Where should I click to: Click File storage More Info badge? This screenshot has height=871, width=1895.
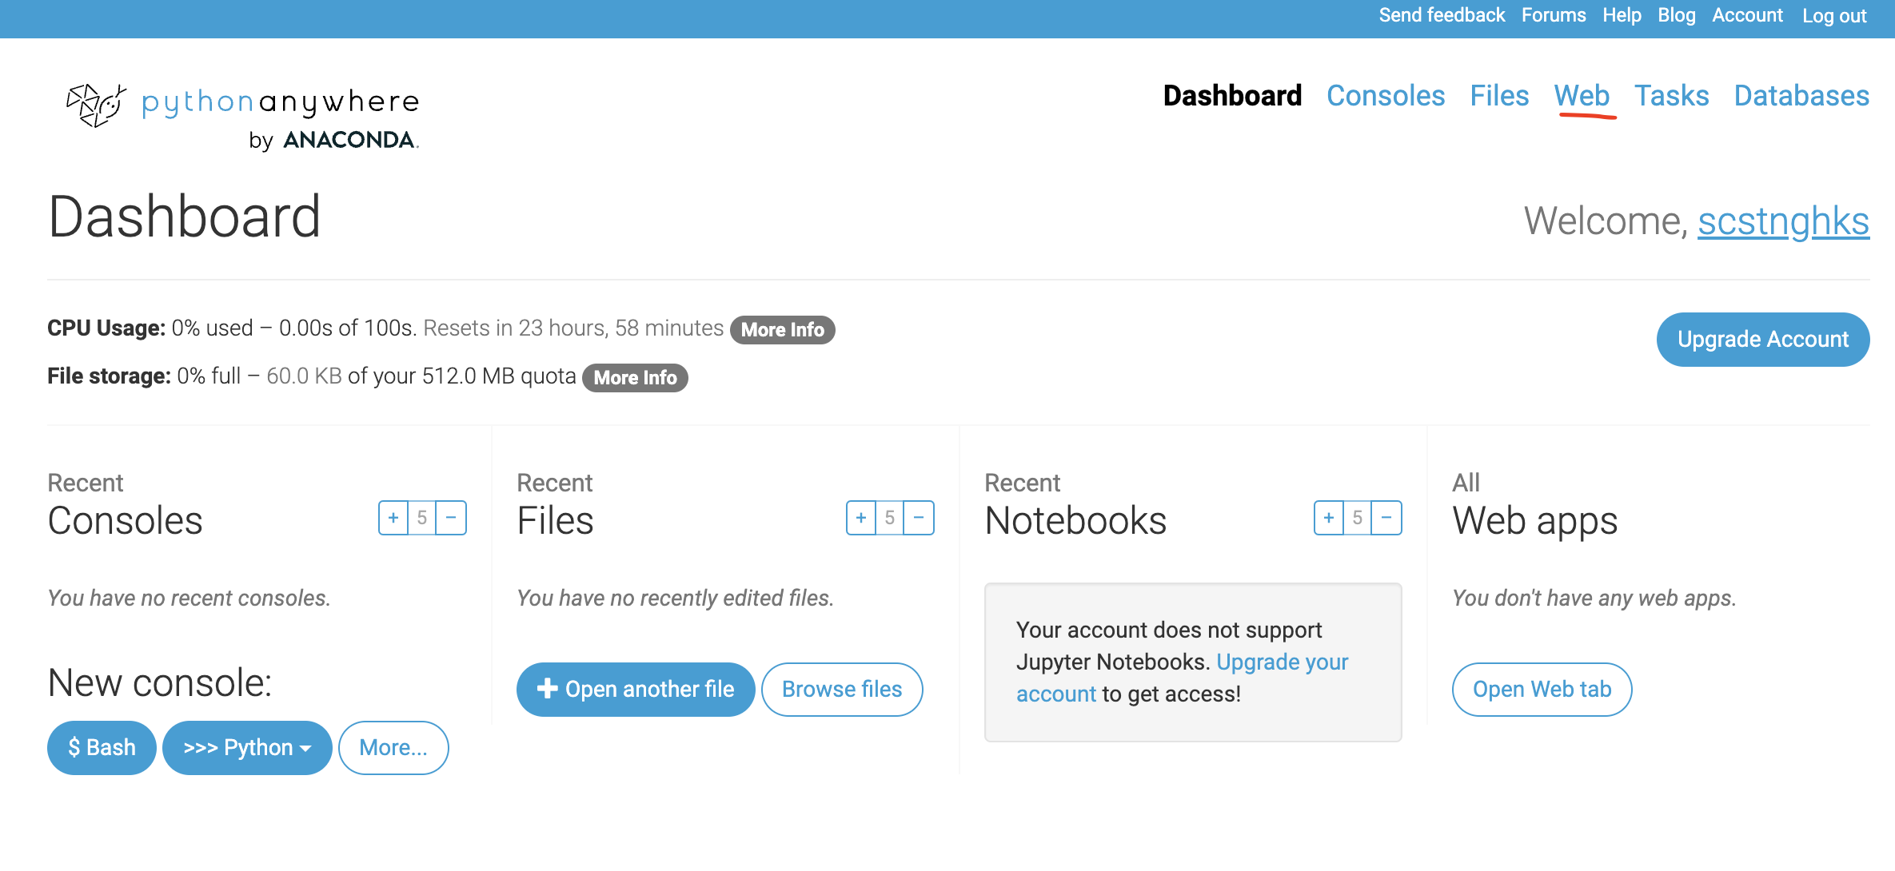635,378
